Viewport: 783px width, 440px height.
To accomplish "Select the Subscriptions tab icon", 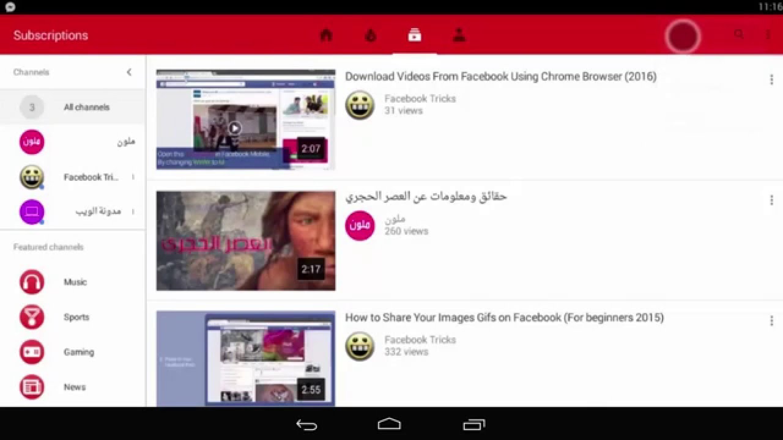I will pos(415,35).
